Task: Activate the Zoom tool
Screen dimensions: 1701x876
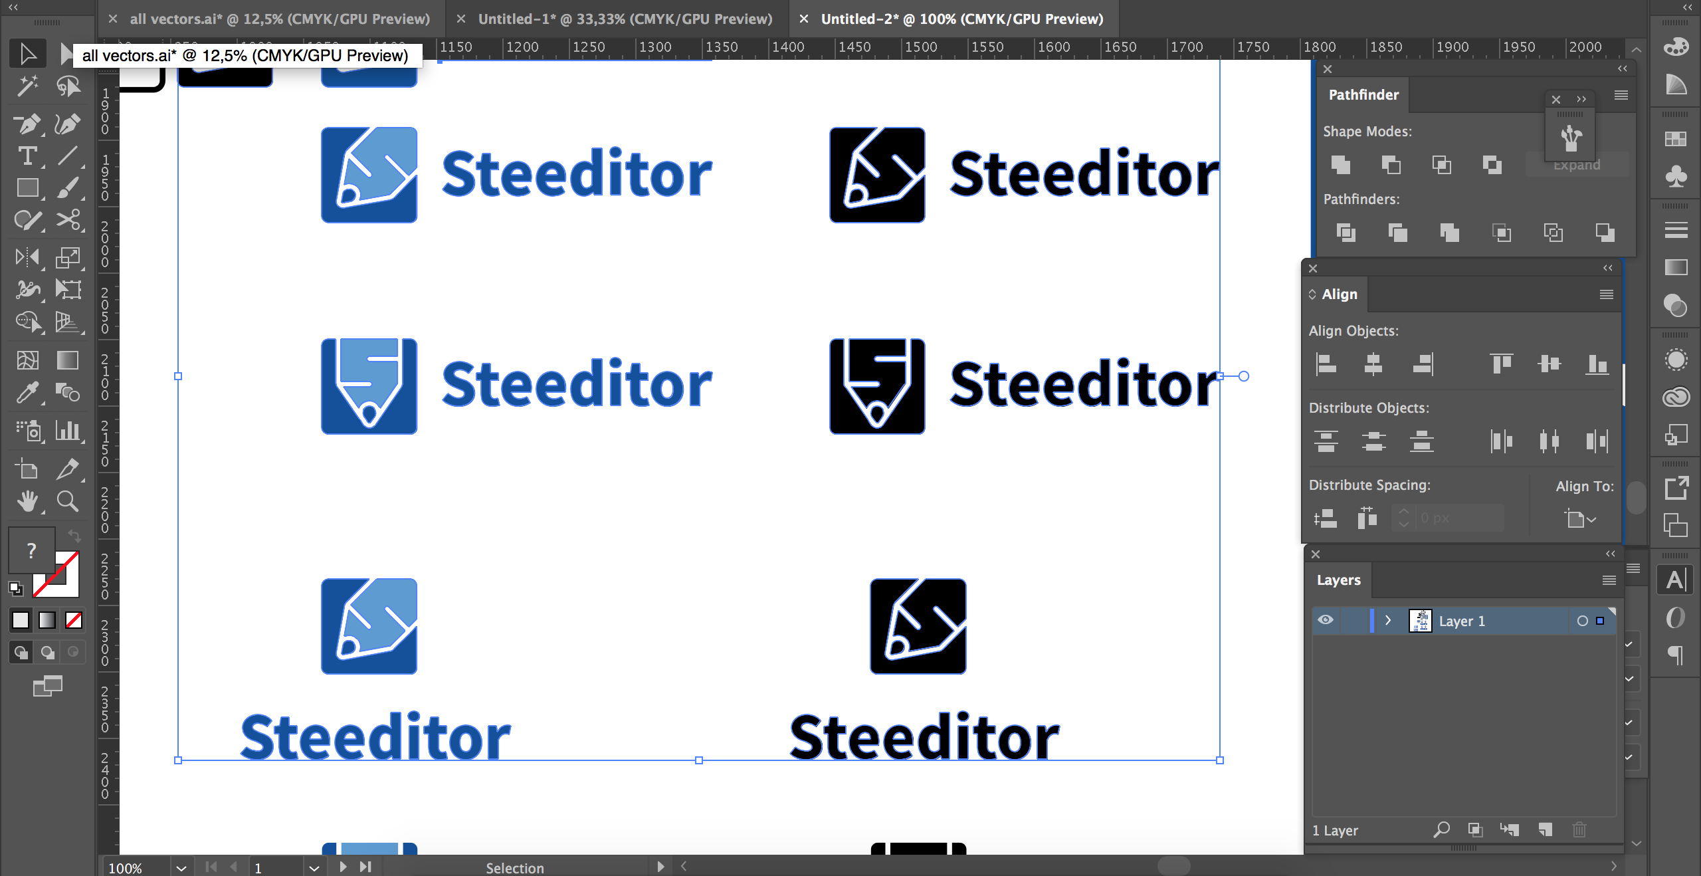Action: click(x=68, y=500)
